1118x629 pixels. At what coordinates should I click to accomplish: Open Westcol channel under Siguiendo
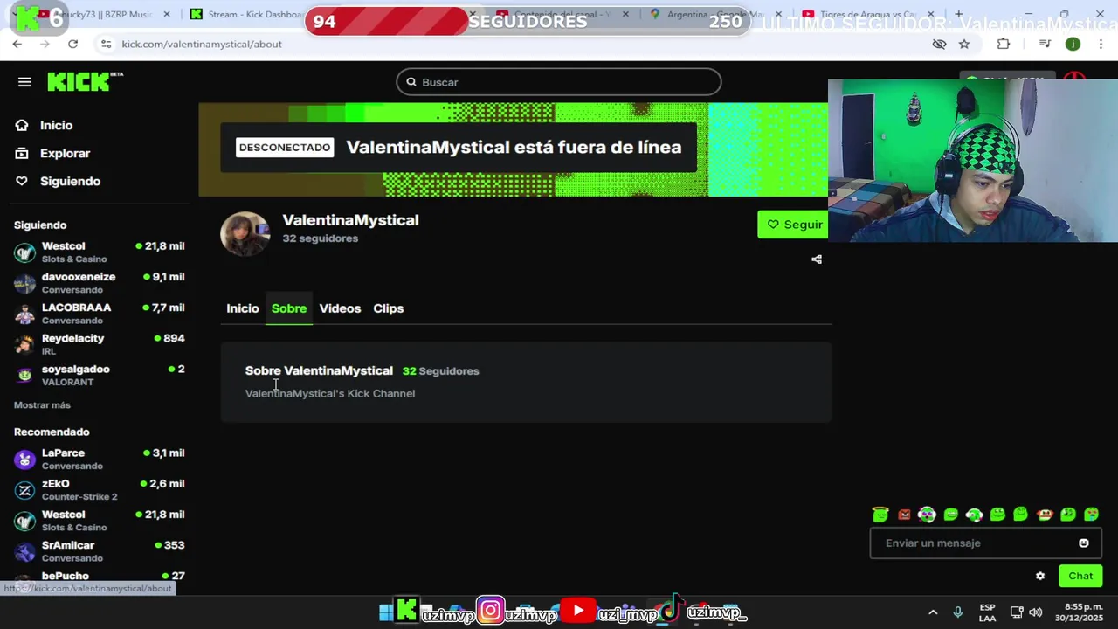[x=100, y=252]
